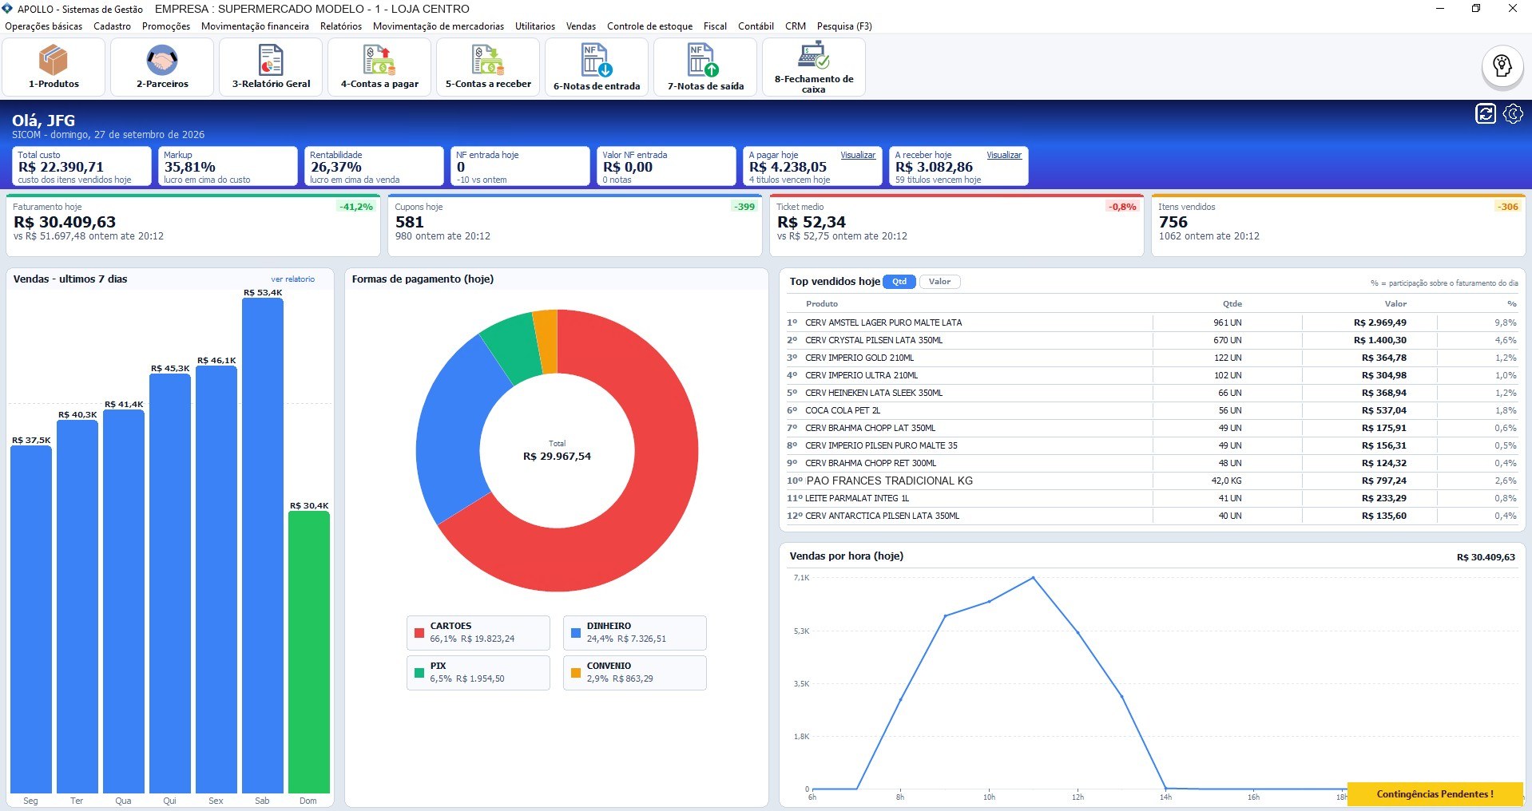1532x811 pixels.
Task: Select the green Dom sales bar
Action: coord(309,652)
